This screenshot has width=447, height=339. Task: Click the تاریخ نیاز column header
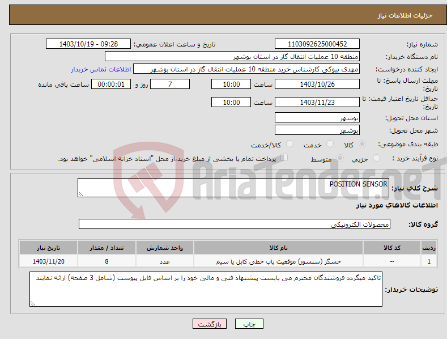coord(49,248)
